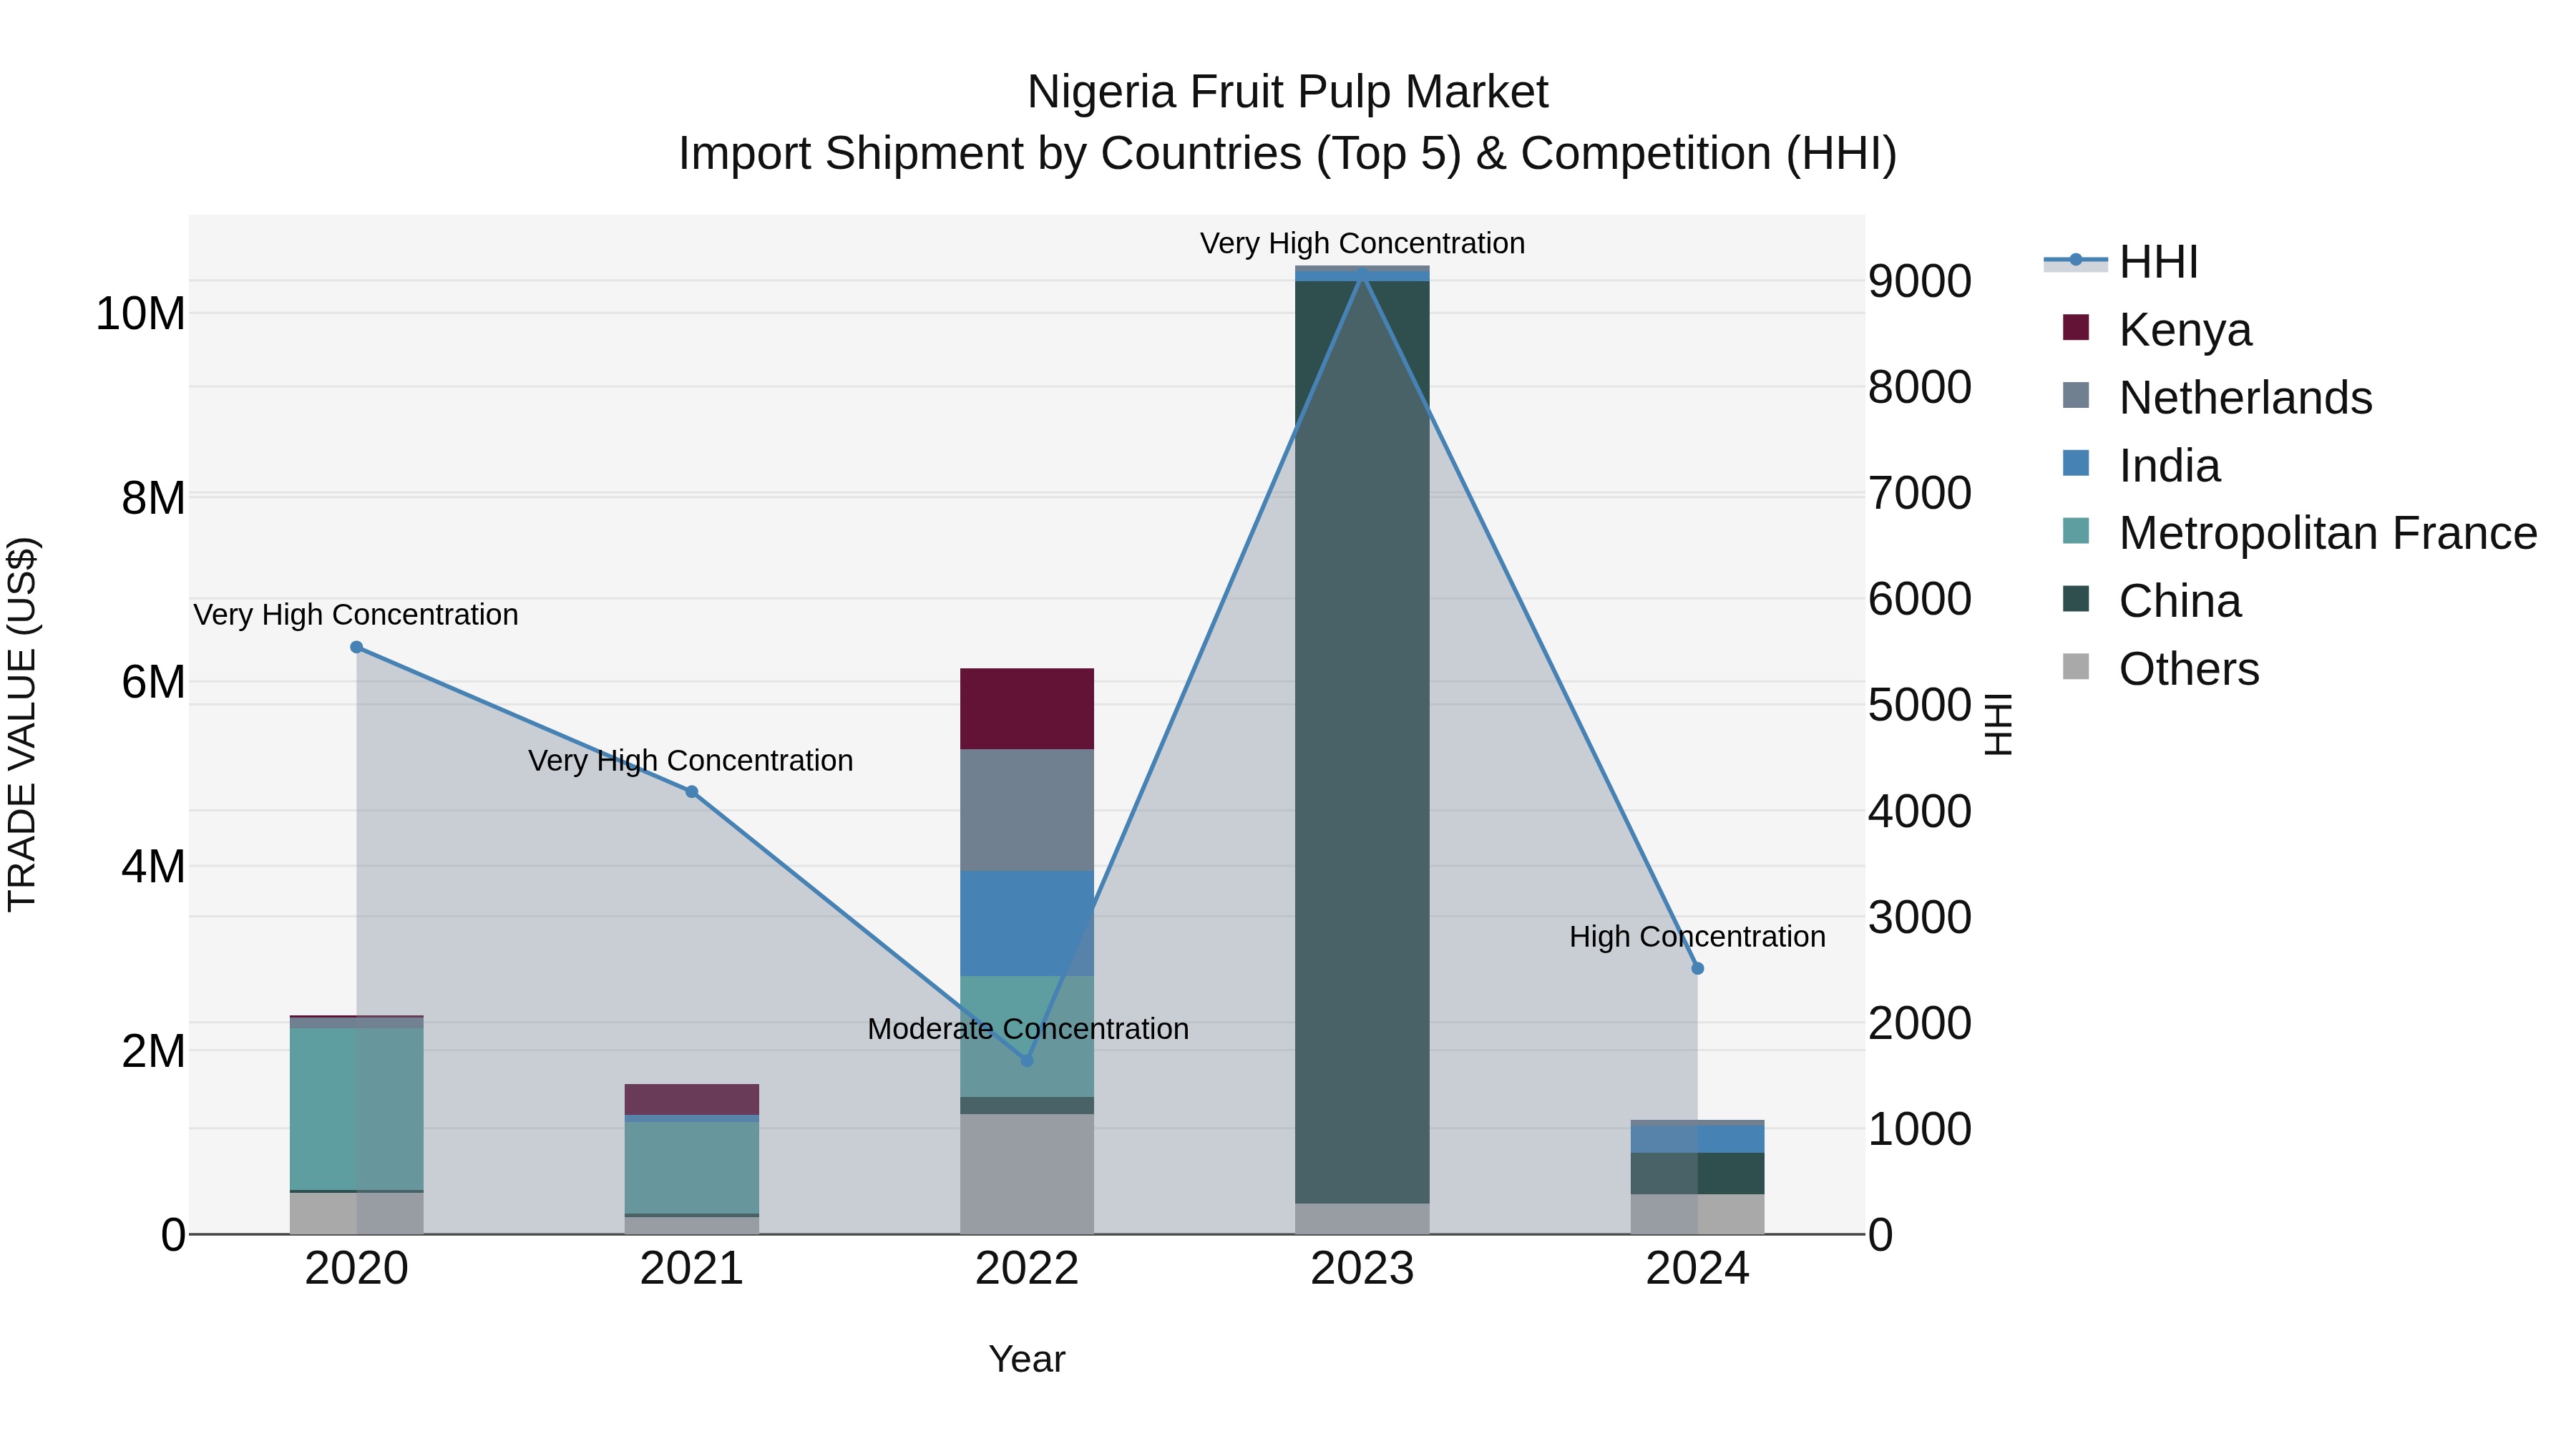Click the 2024 x-axis label
2576x1449 pixels.
[x=1697, y=1269]
